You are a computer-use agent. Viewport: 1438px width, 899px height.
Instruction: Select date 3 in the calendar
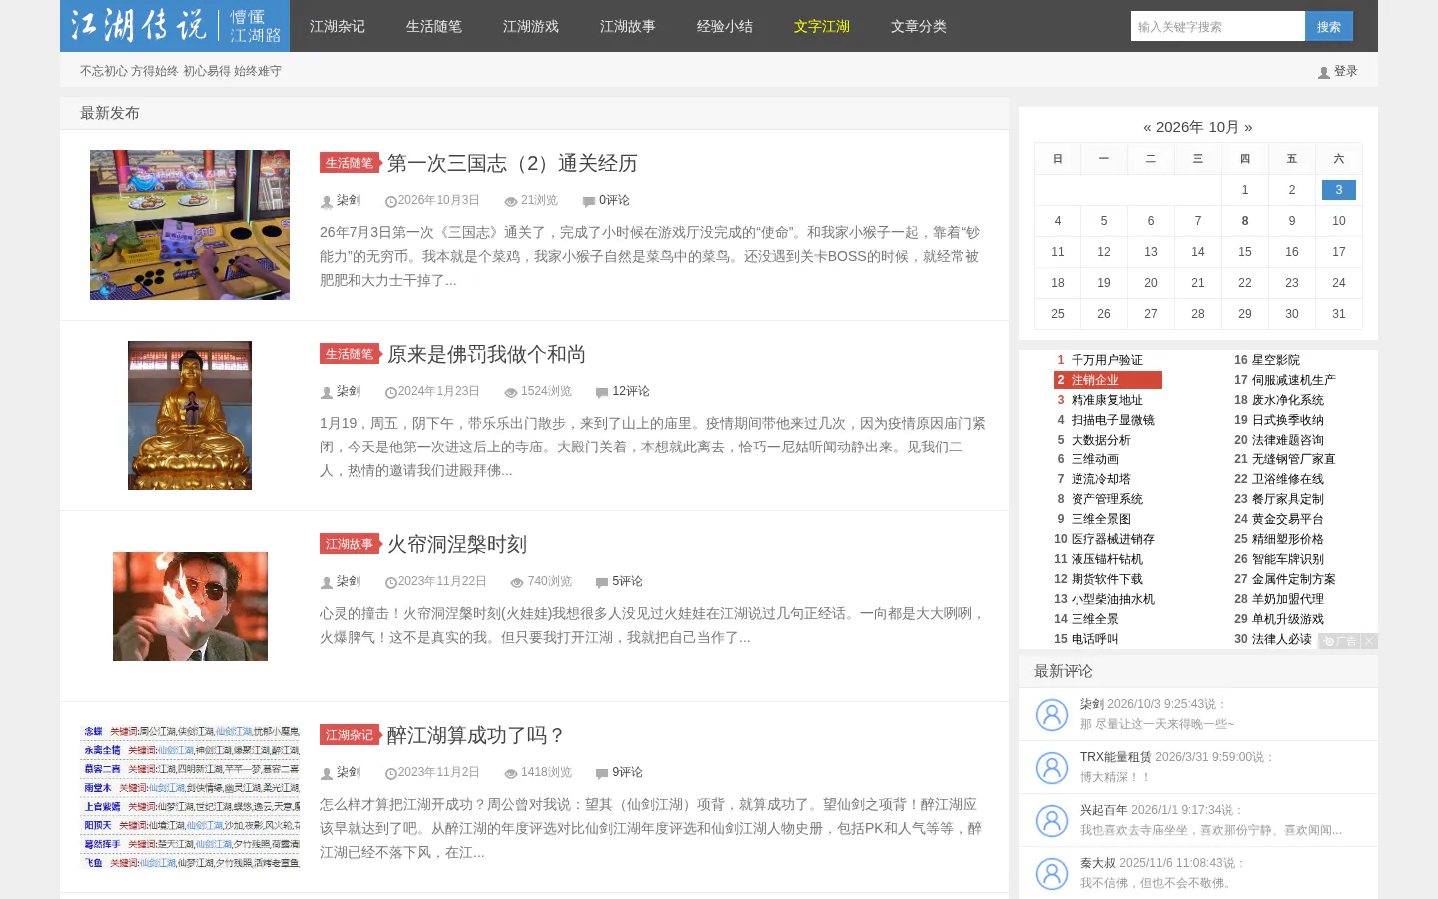[1339, 190]
